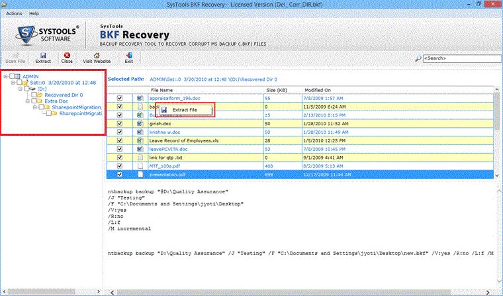Click the log pane horizontal scrollbar thumb

pyautogui.click(x=284, y=292)
